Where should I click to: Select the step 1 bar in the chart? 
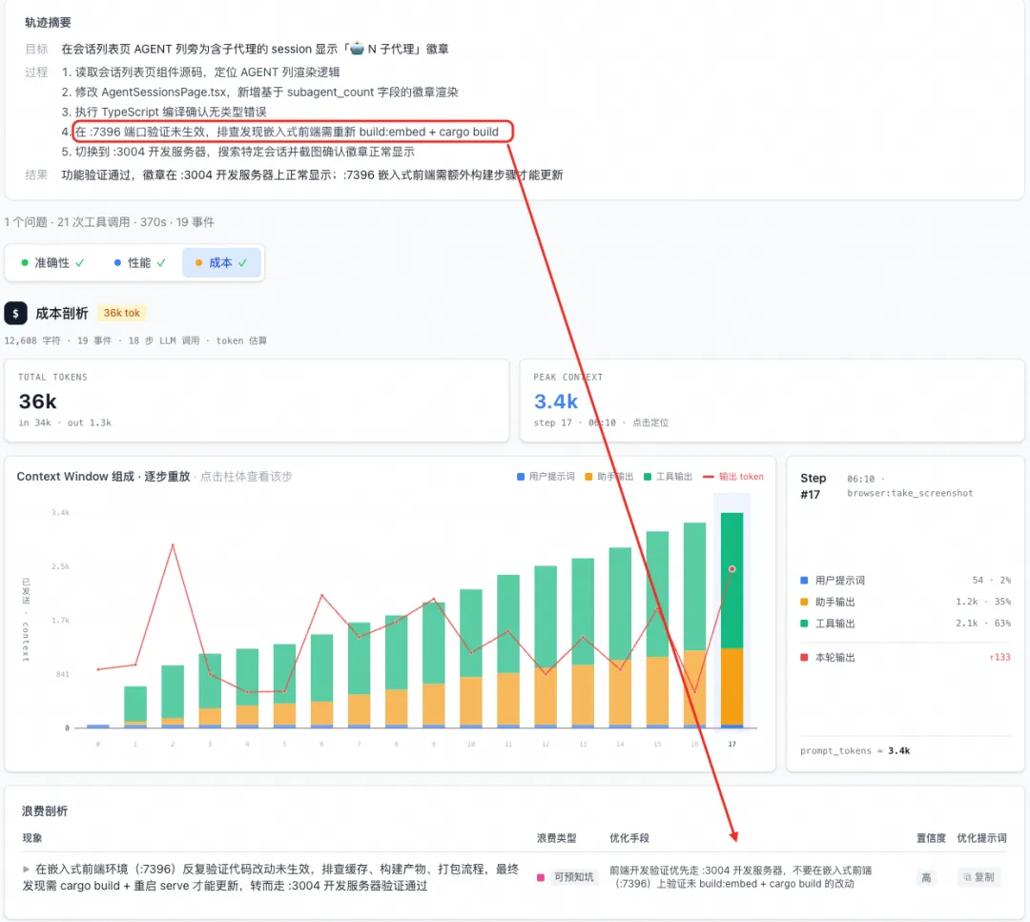135,707
